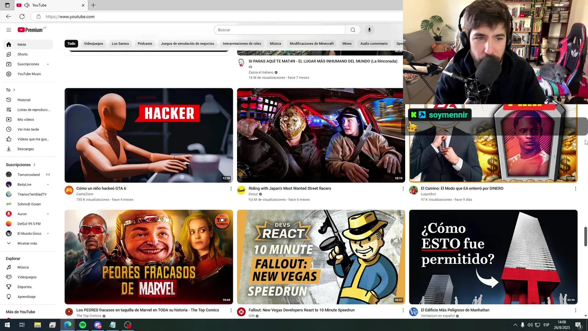Select the Todo filter chip

click(x=71, y=44)
